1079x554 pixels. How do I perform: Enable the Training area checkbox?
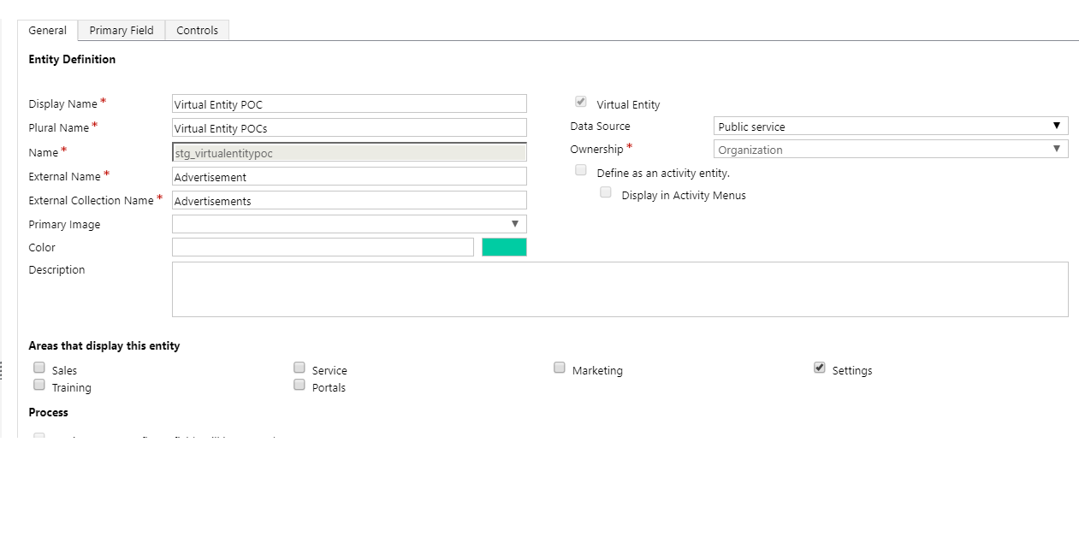(39, 384)
